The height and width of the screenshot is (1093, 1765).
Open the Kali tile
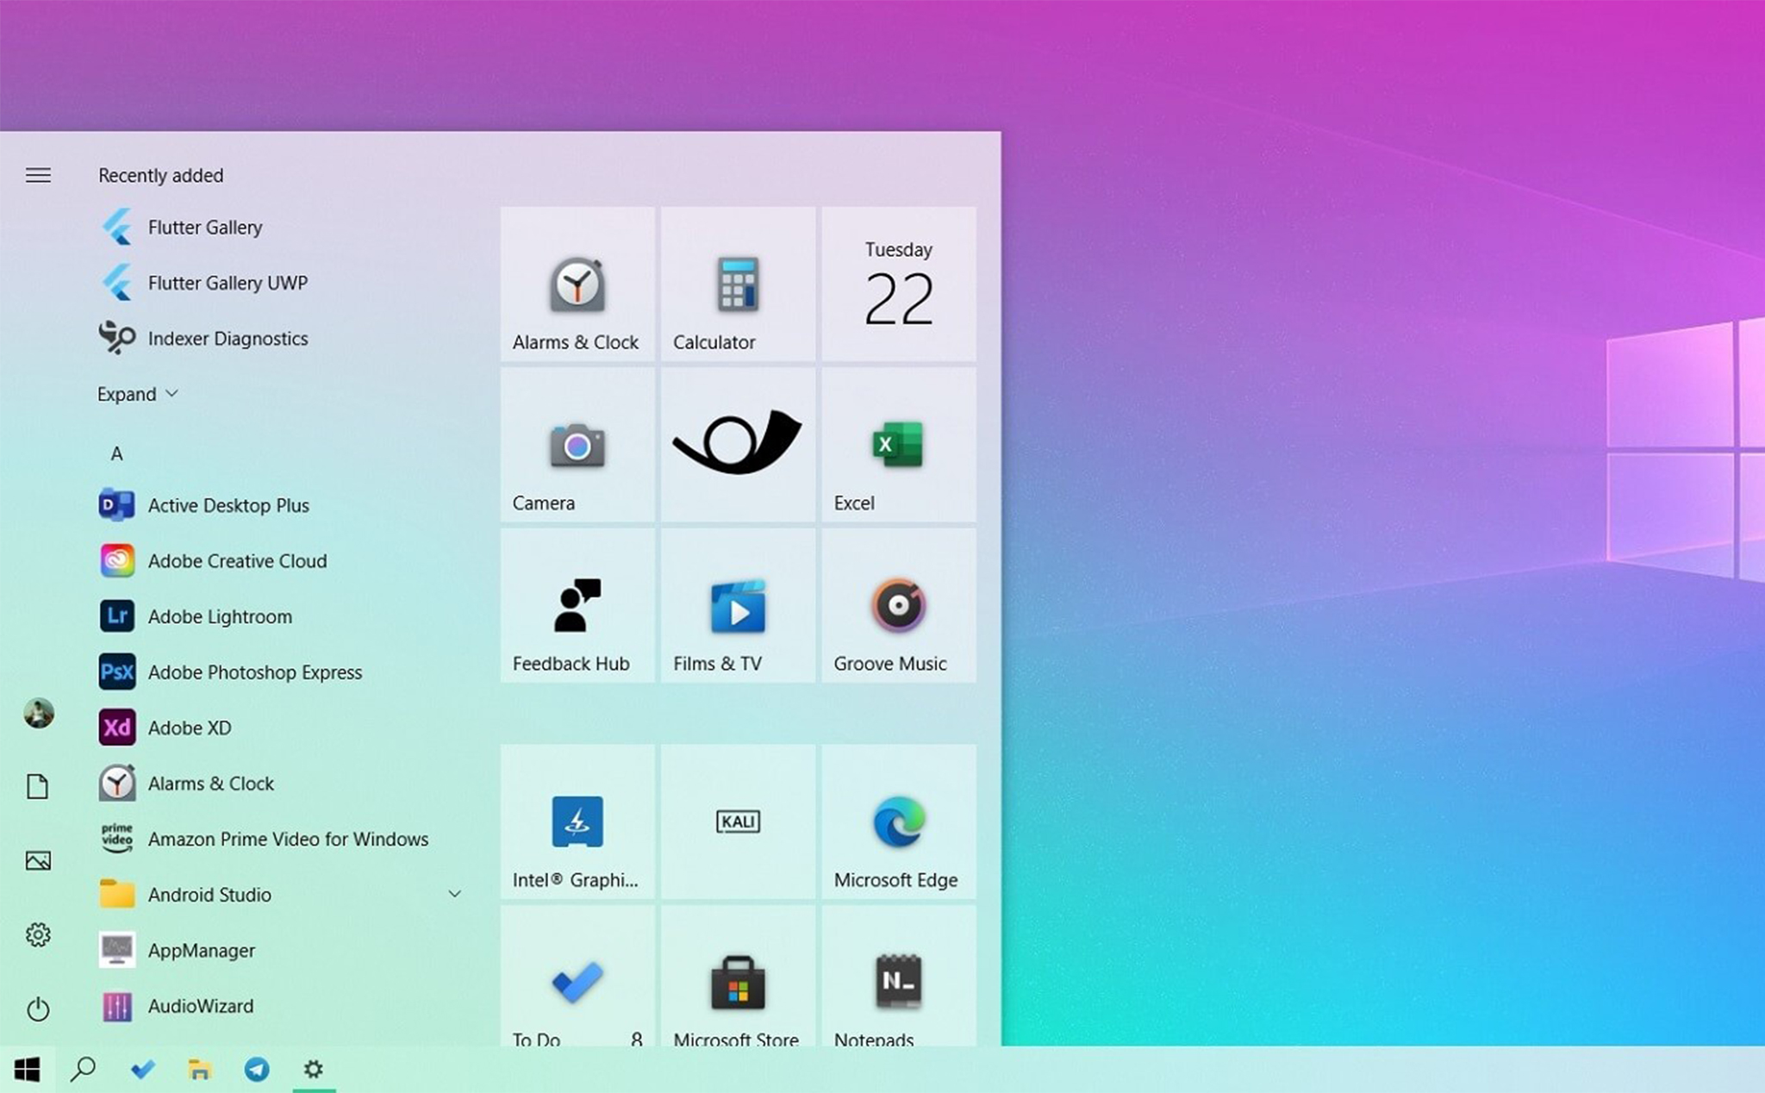coord(738,821)
